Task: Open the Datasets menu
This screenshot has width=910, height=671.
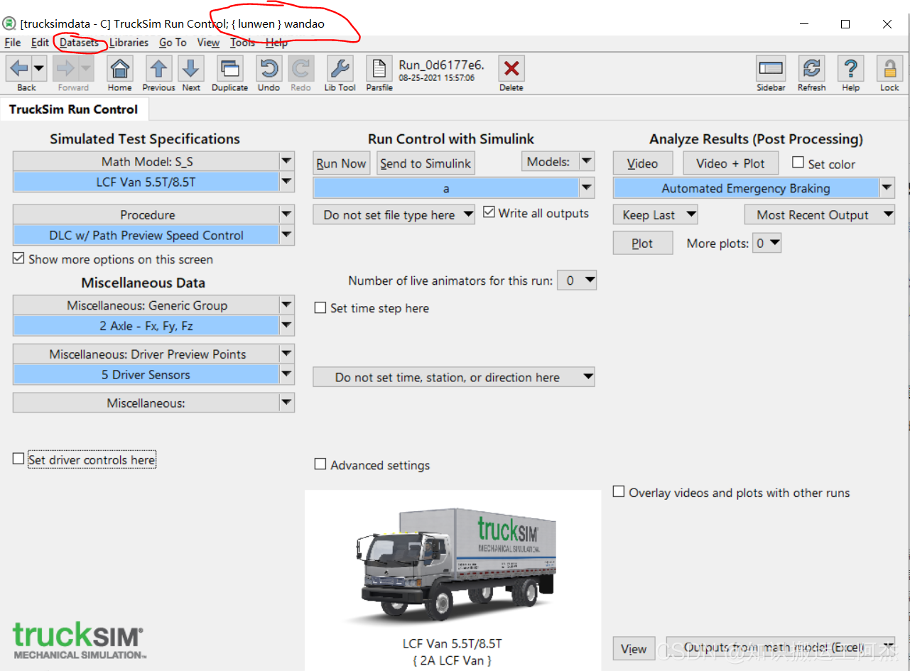Action: (x=79, y=43)
